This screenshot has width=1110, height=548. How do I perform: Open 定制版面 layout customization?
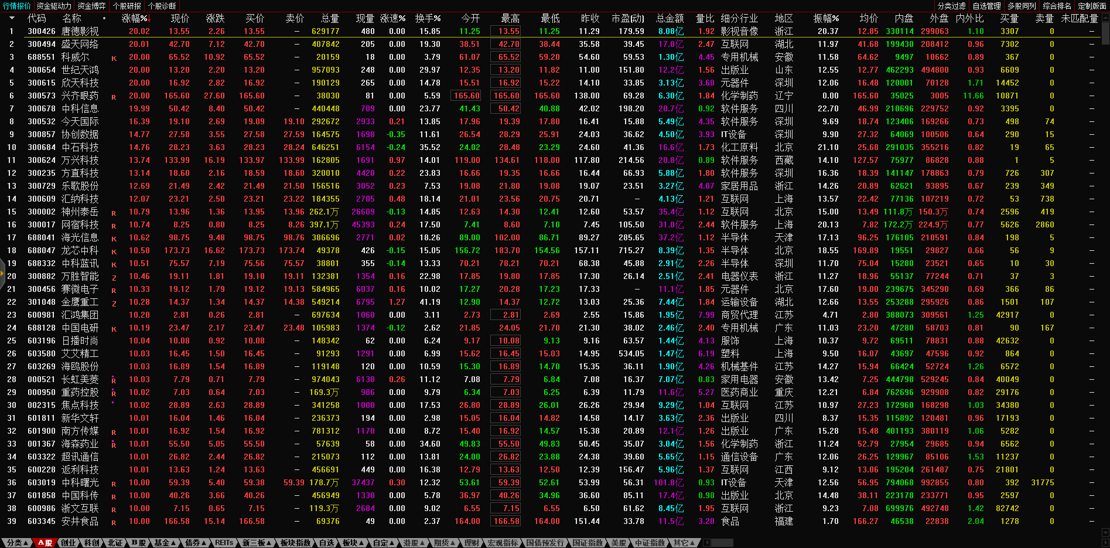(1092, 6)
